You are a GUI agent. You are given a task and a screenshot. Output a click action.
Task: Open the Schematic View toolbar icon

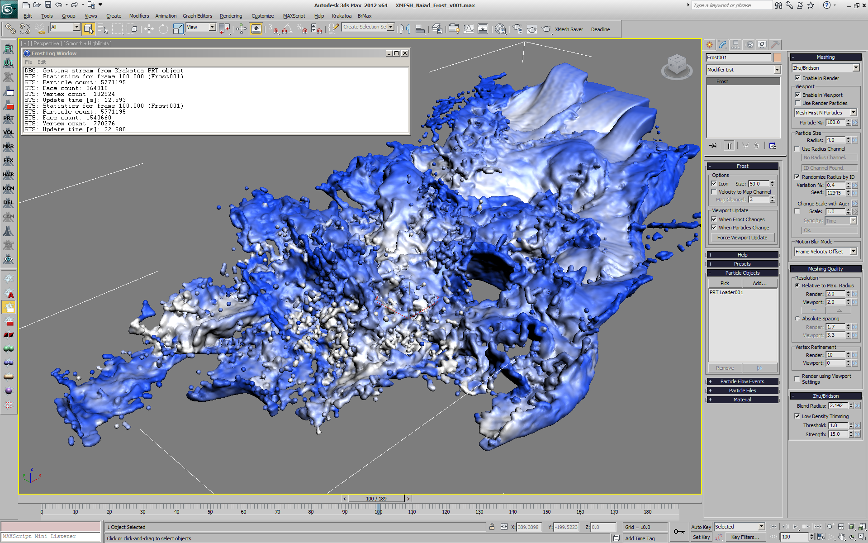pyautogui.click(x=483, y=29)
